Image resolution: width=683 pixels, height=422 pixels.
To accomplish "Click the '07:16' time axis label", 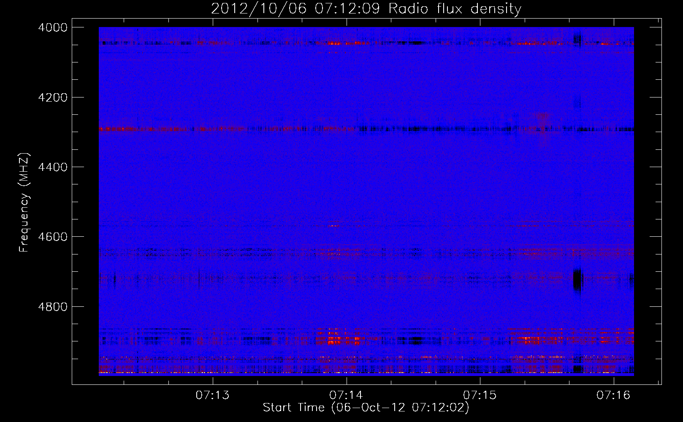I will coord(613,395).
